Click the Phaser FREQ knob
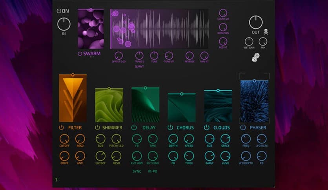This screenshot has height=190, width=328. click(246, 139)
